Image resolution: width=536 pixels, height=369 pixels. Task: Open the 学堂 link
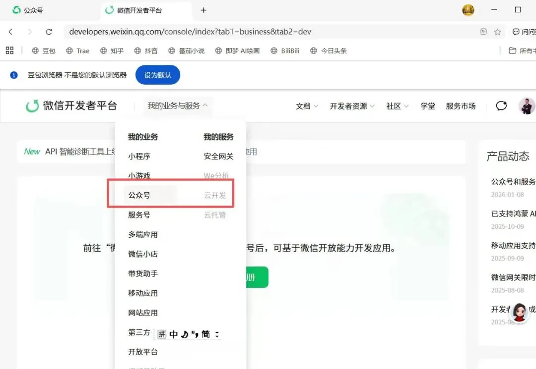point(428,106)
